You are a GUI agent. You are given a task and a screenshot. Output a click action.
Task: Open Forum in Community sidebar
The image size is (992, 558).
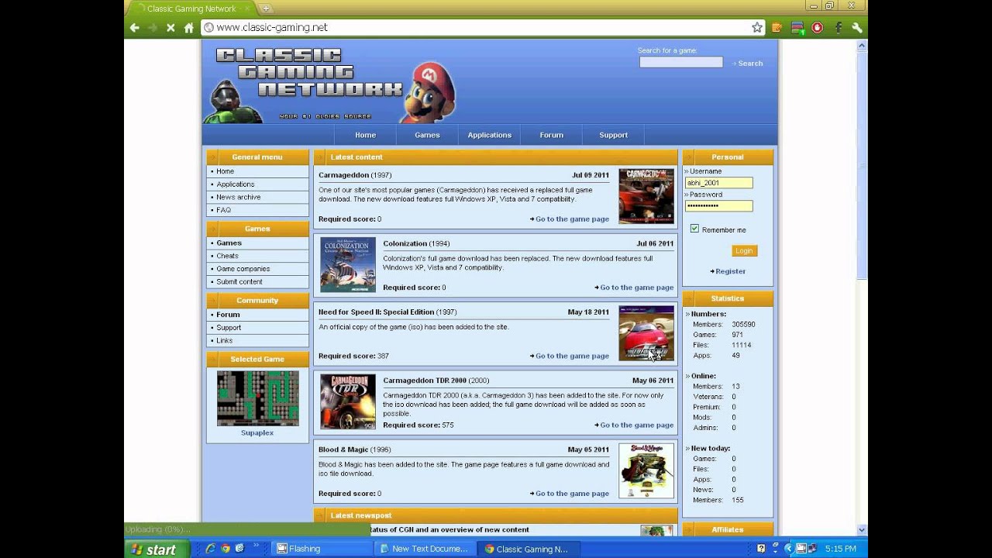click(228, 315)
